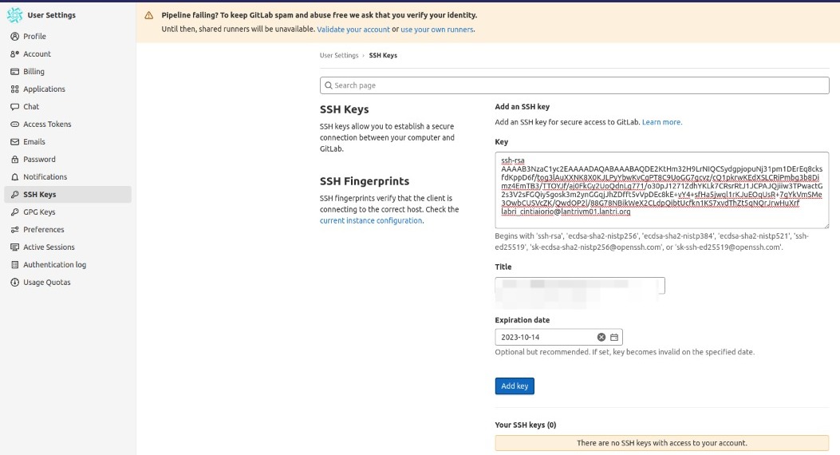Click the Learn more link
Screen dimensions: 840x455
pyautogui.click(x=661, y=122)
